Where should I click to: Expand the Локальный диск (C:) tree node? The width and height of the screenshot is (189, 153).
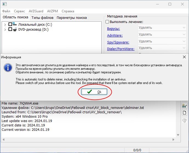(x=5, y=25)
